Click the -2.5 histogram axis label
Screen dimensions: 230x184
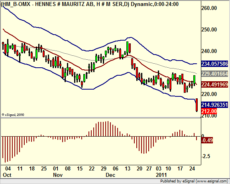click(206, 156)
